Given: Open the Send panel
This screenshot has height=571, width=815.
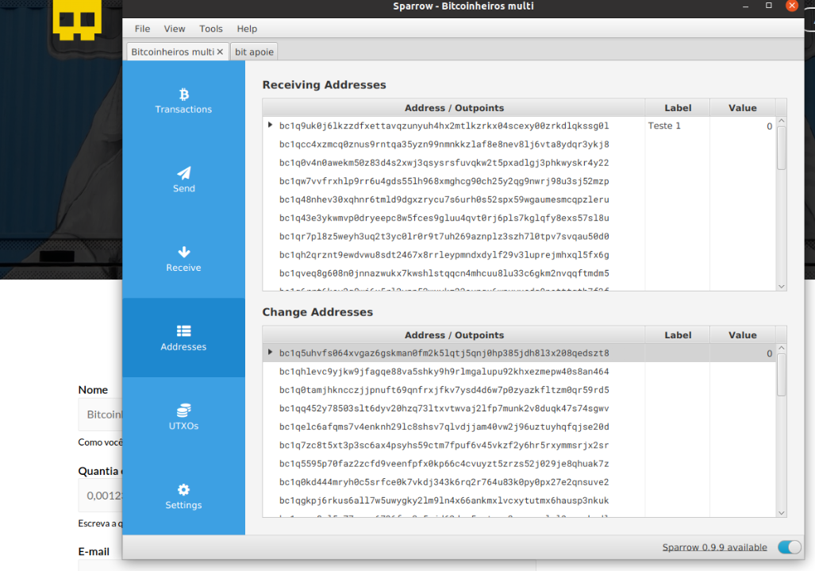Looking at the screenshot, I should (x=183, y=180).
